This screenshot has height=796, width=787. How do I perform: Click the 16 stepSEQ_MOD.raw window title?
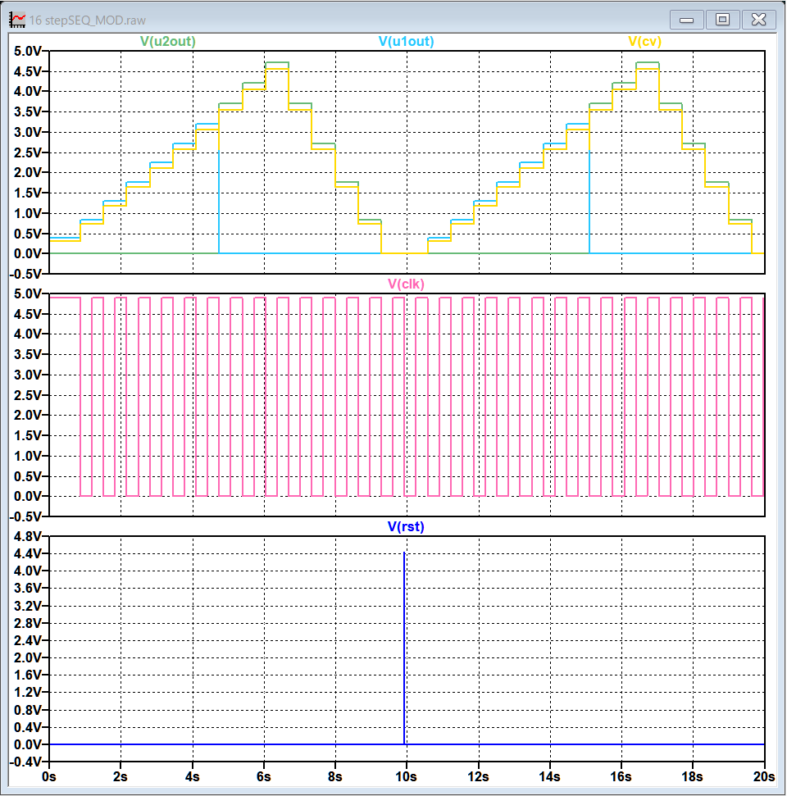[x=88, y=20]
